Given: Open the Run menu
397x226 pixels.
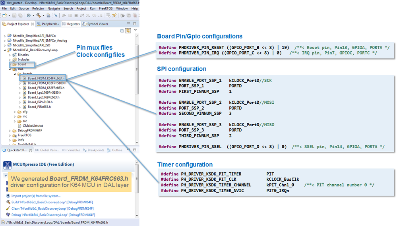Looking at the screenshot, I should tap(93, 8).
